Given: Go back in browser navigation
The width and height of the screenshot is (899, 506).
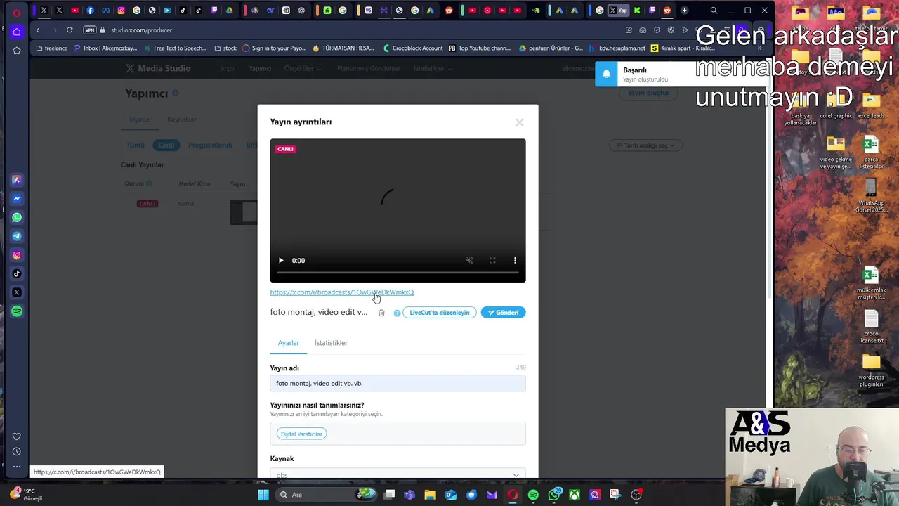Looking at the screenshot, I should point(38,30).
